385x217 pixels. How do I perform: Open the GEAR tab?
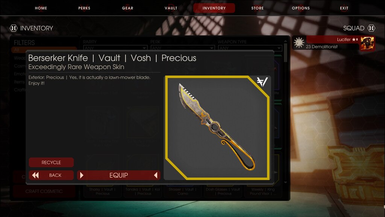click(128, 8)
